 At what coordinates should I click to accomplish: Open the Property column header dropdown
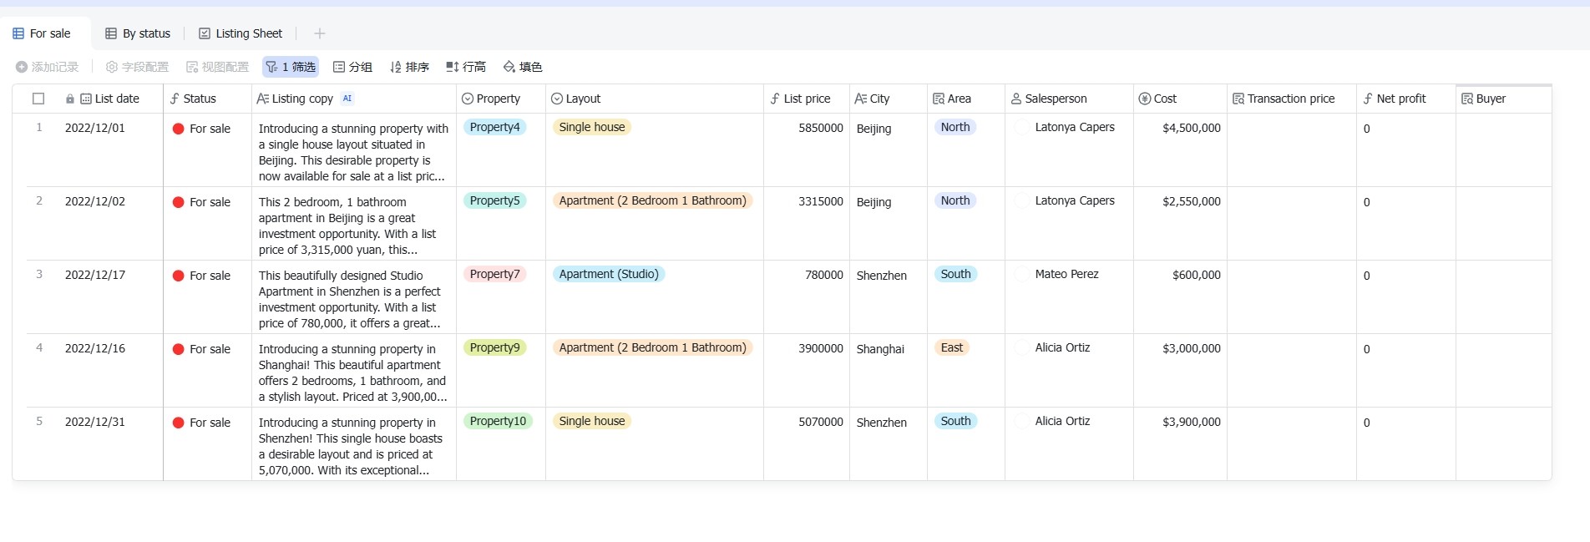point(498,99)
